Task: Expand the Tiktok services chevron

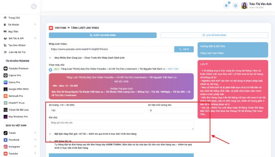Action: (x=35, y=133)
